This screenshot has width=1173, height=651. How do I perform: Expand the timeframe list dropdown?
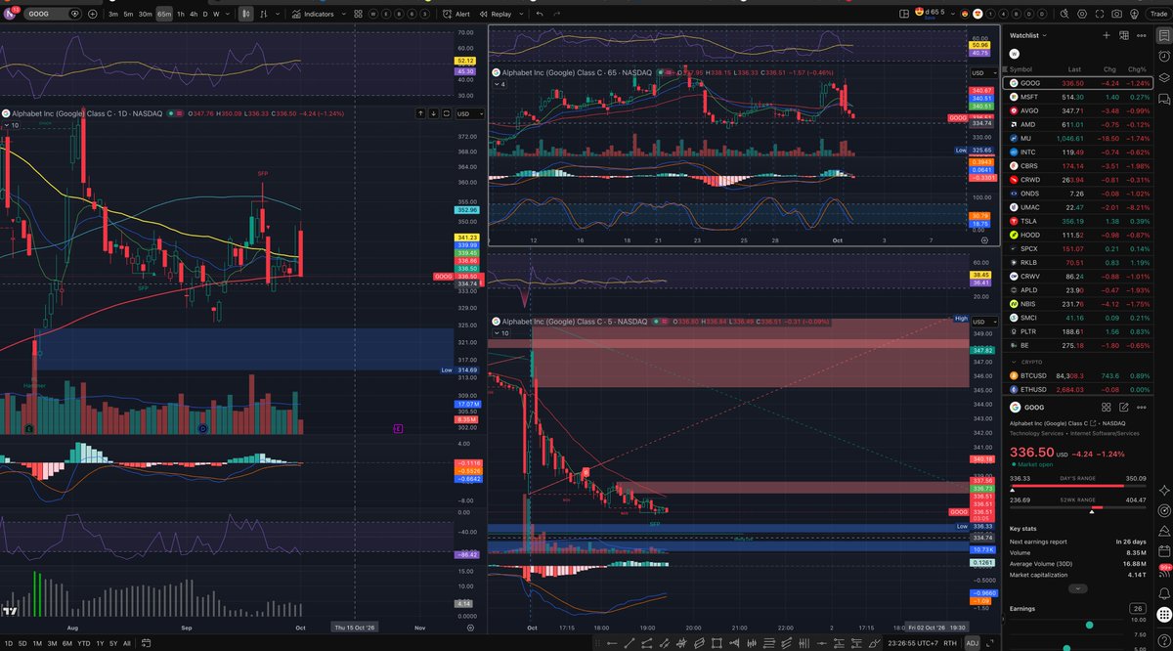coord(229,15)
